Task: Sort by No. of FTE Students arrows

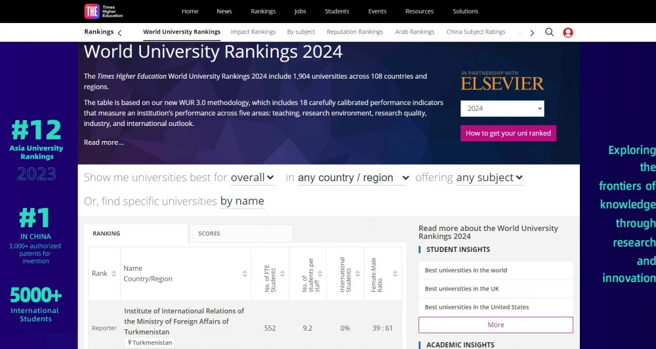Action: 283,274
